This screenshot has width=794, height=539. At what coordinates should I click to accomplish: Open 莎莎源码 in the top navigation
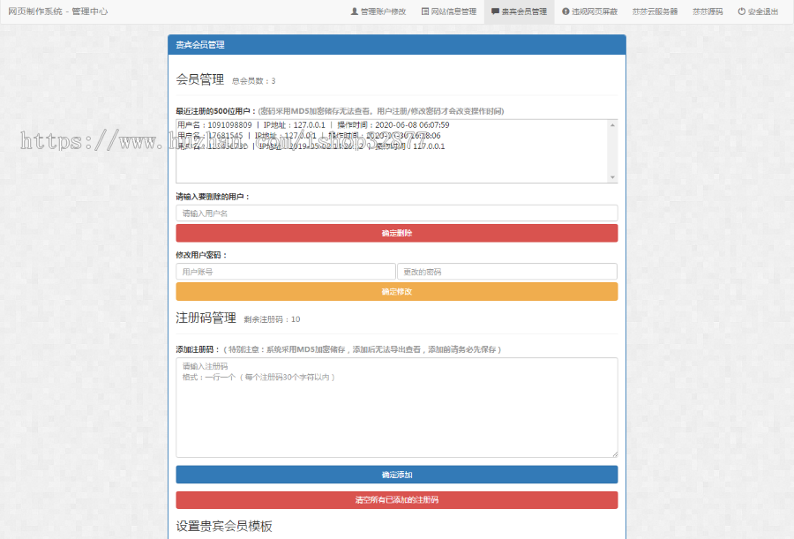click(708, 11)
